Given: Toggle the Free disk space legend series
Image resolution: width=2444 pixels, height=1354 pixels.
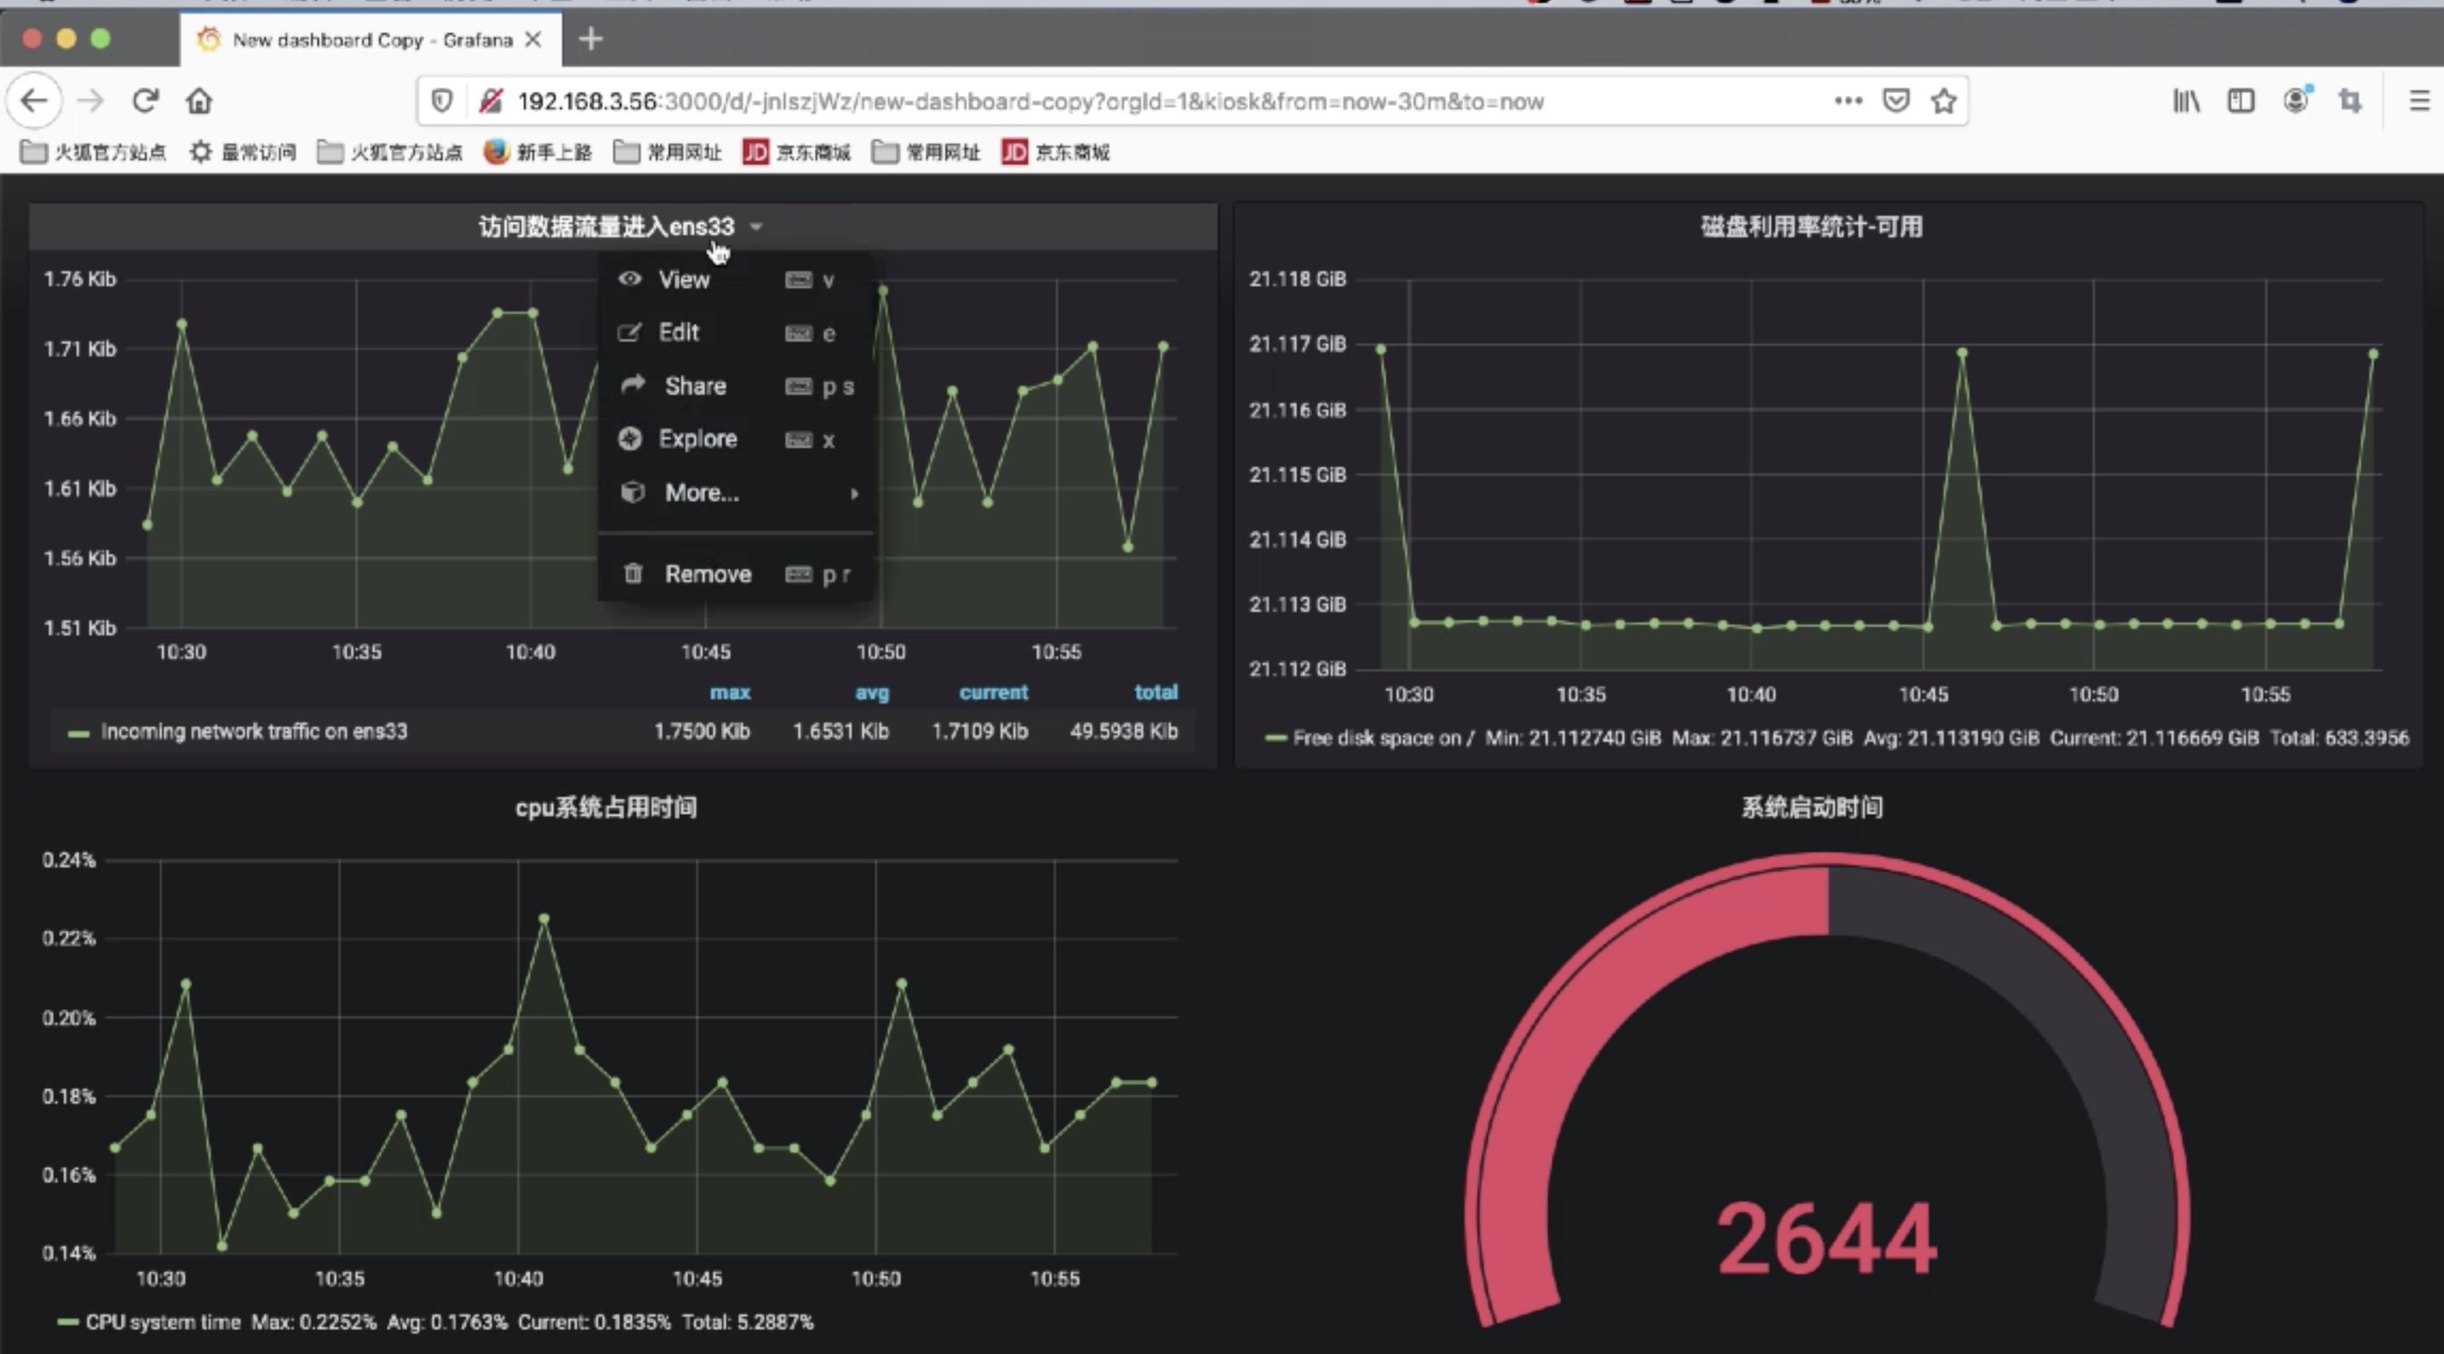Looking at the screenshot, I should coord(1382,738).
